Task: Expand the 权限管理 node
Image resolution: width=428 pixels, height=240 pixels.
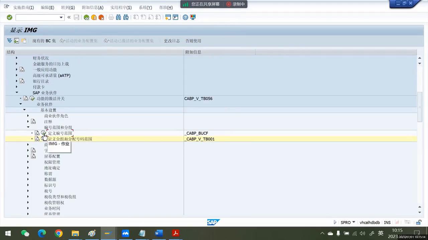Action: point(28,162)
